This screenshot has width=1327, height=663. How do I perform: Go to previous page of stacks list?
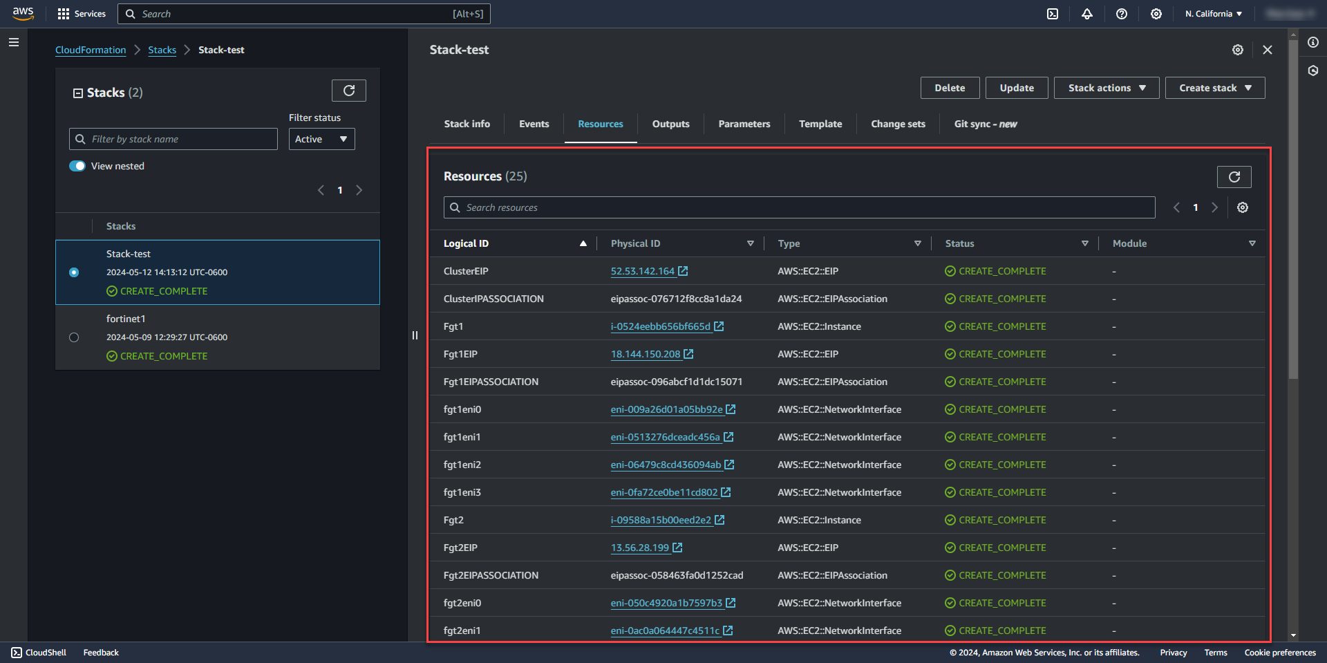(x=321, y=190)
